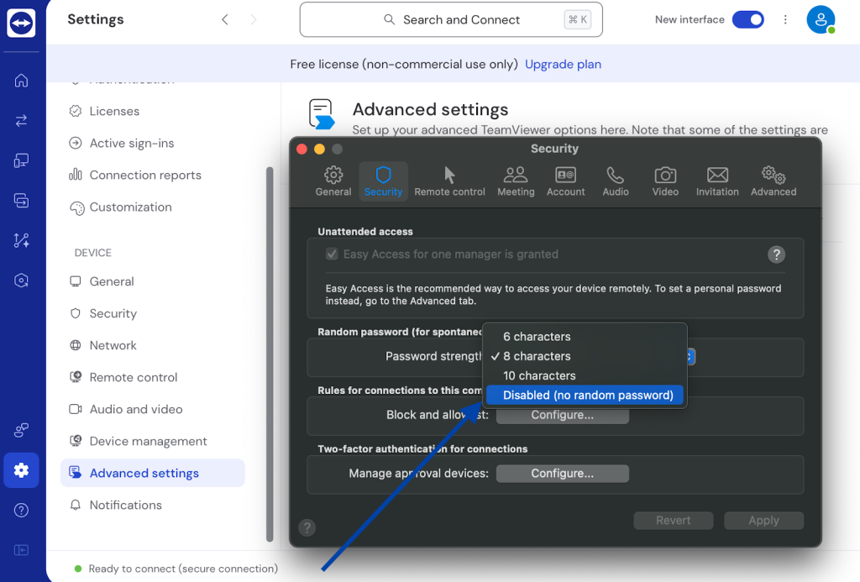Open the help question mark in the sidebar
The width and height of the screenshot is (860, 582).
(21, 510)
